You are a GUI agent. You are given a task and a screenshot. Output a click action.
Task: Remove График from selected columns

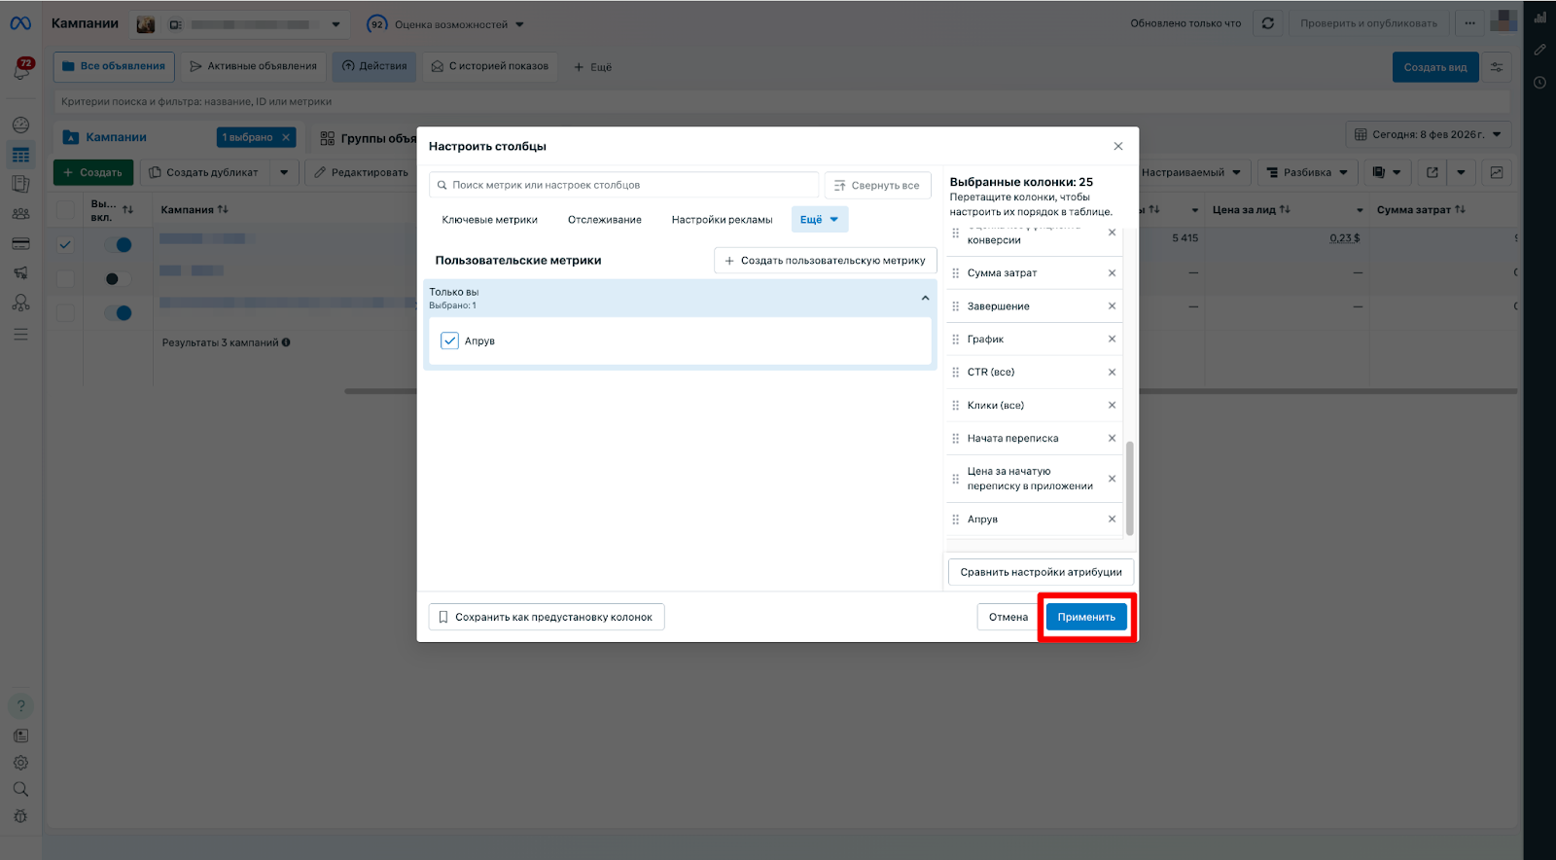point(1112,340)
